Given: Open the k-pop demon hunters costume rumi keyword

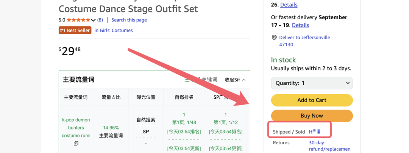Looking at the screenshot, I should [x=76, y=127].
